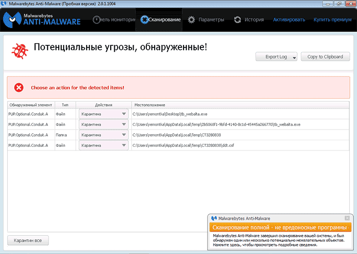
Task: Click Copy to Clipboard button
Action: (x=325, y=57)
